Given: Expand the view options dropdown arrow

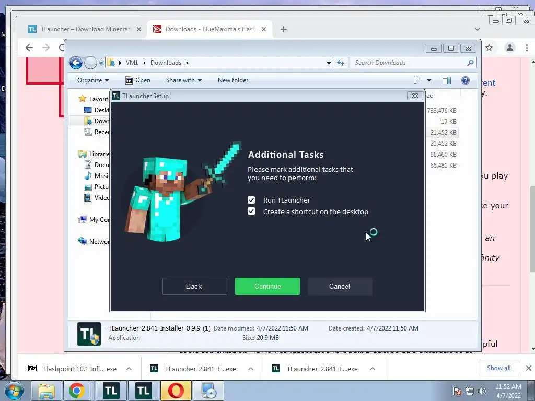Looking at the screenshot, I should (429, 80).
